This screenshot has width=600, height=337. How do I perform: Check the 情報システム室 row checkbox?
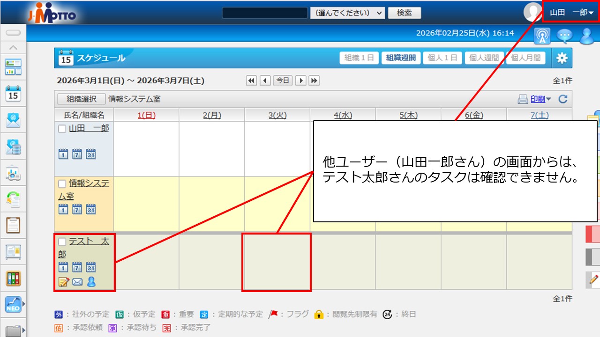click(x=62, y=184)
